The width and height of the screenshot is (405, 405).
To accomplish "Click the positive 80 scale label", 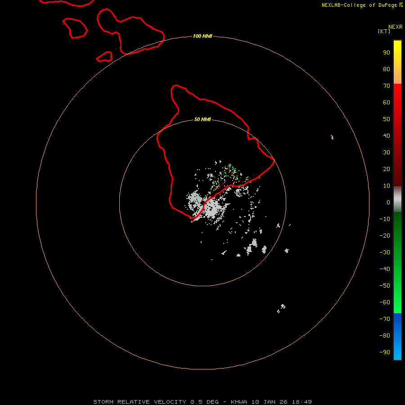I will pos(387,69).
